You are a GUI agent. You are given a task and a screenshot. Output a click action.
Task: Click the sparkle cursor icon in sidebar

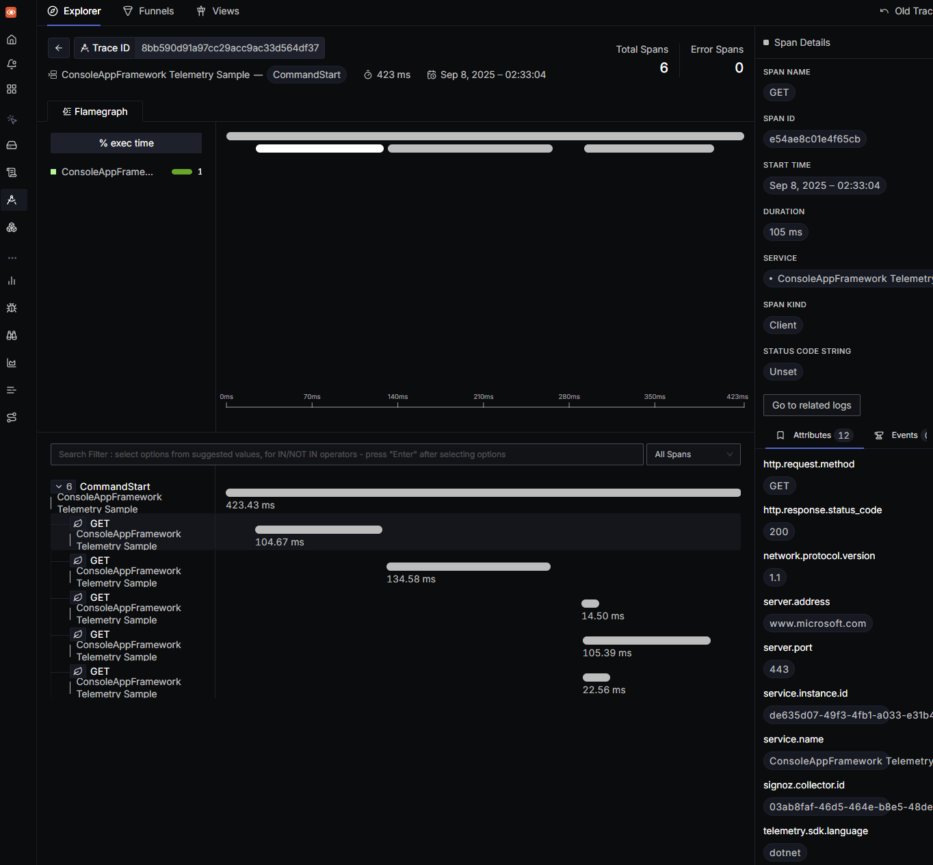[x=12, y=119]
